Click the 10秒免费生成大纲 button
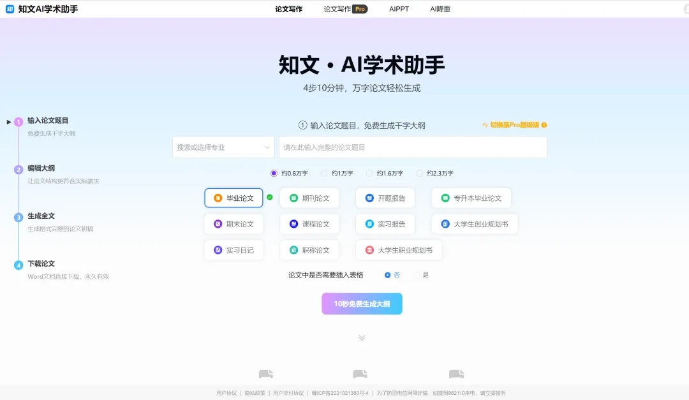Viewport: 689px width, 400px height. click(x=362, y=304)
